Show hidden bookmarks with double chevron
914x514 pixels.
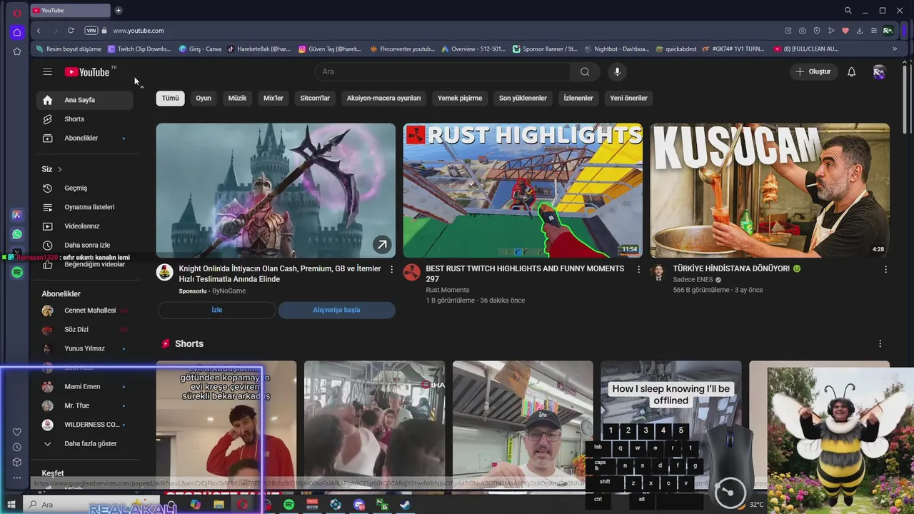click(895, 49)
